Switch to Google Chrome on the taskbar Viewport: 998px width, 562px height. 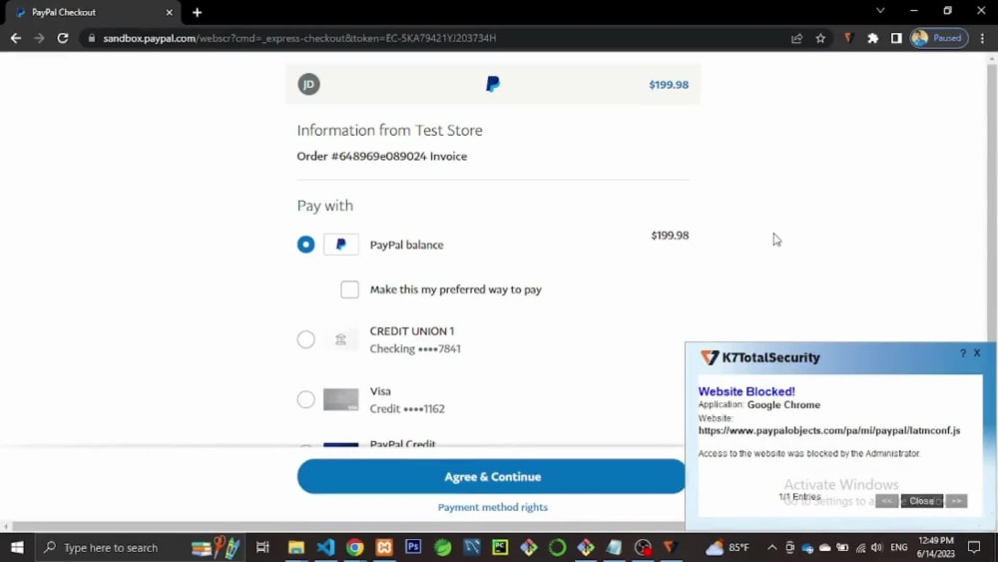click(x=354, y=547)
